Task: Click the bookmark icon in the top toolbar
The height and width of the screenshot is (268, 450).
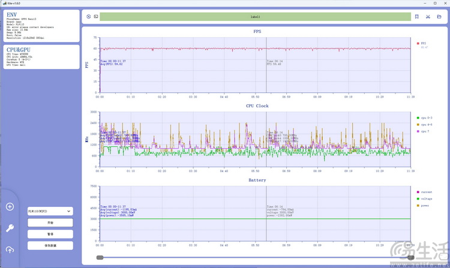Action: 417,17
